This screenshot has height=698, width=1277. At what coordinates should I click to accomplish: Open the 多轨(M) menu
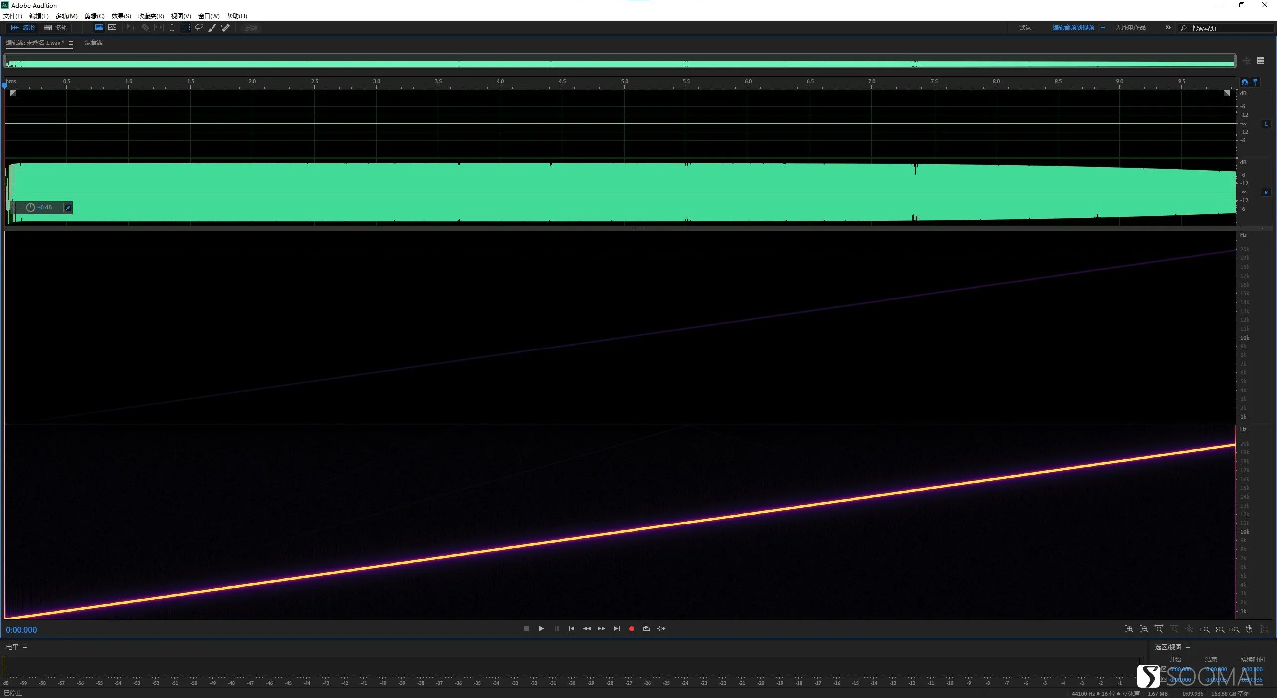click(66, 16)
